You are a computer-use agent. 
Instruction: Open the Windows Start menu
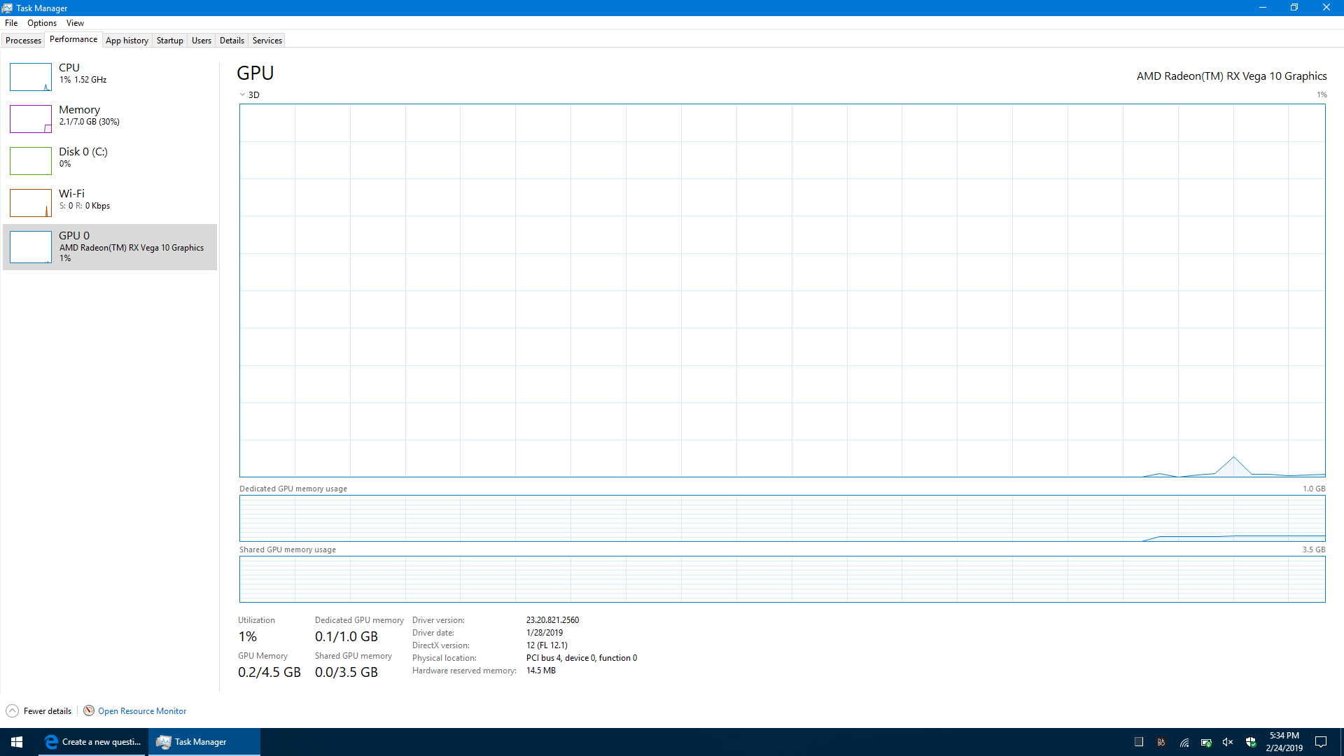coord(17,742)
